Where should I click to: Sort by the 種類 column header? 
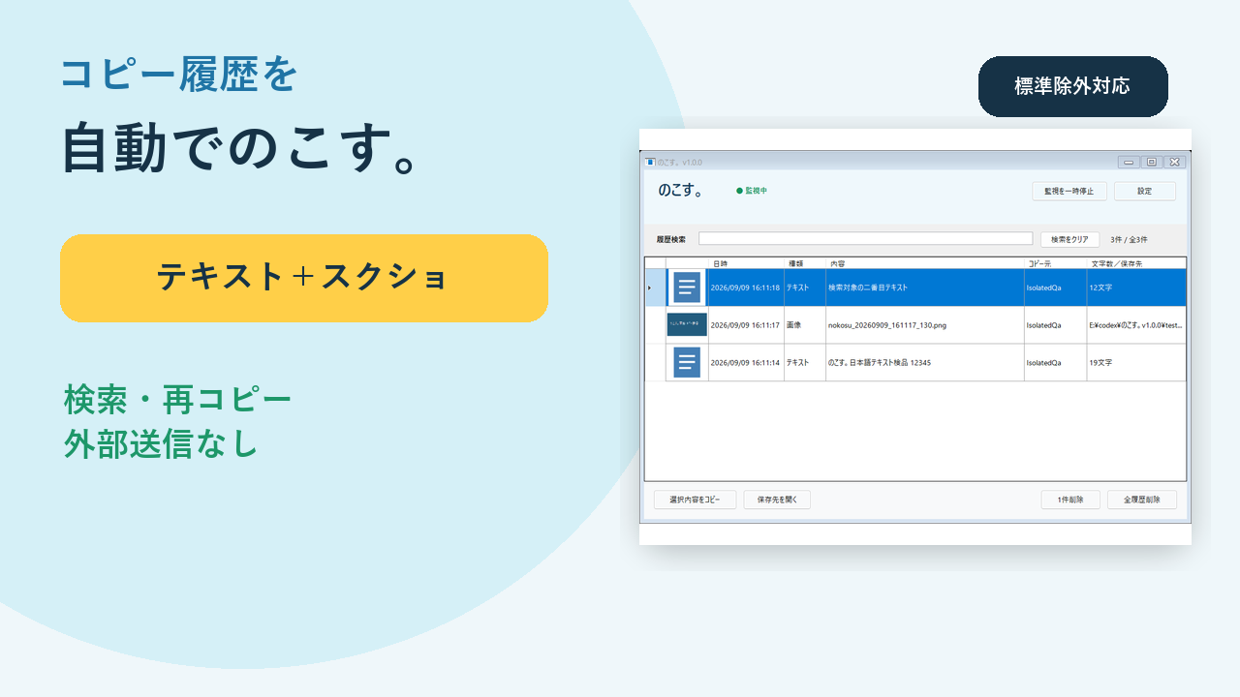tap(805, 263)
